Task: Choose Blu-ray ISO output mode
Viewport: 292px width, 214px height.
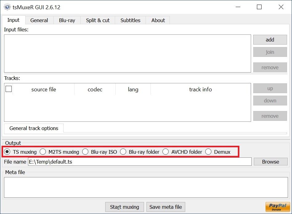Action: pyautogui.click(x=86, y=152)
